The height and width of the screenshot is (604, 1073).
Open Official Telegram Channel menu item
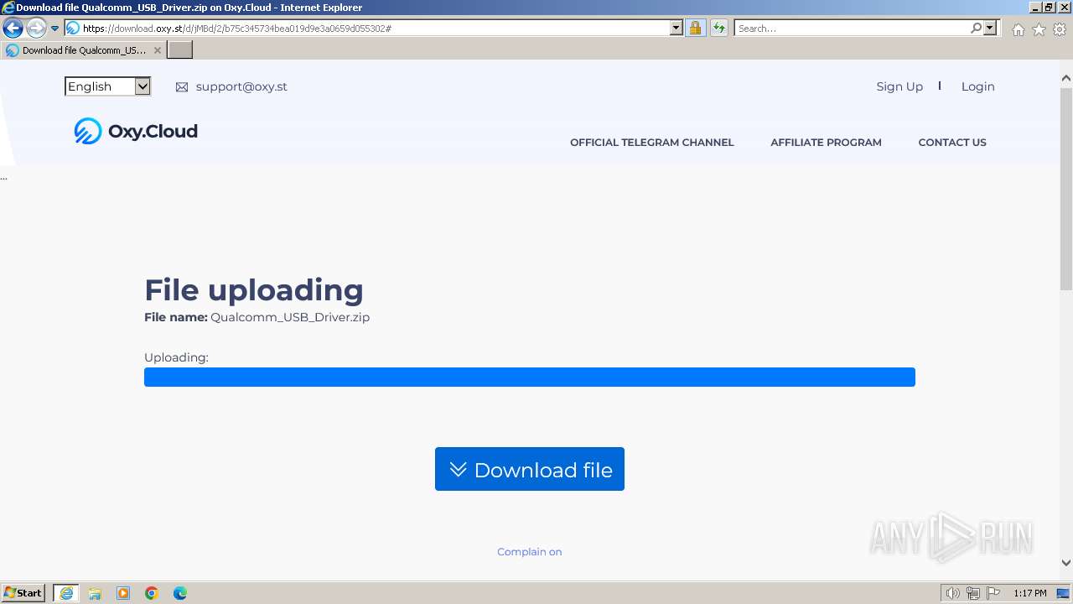(652, 143)
